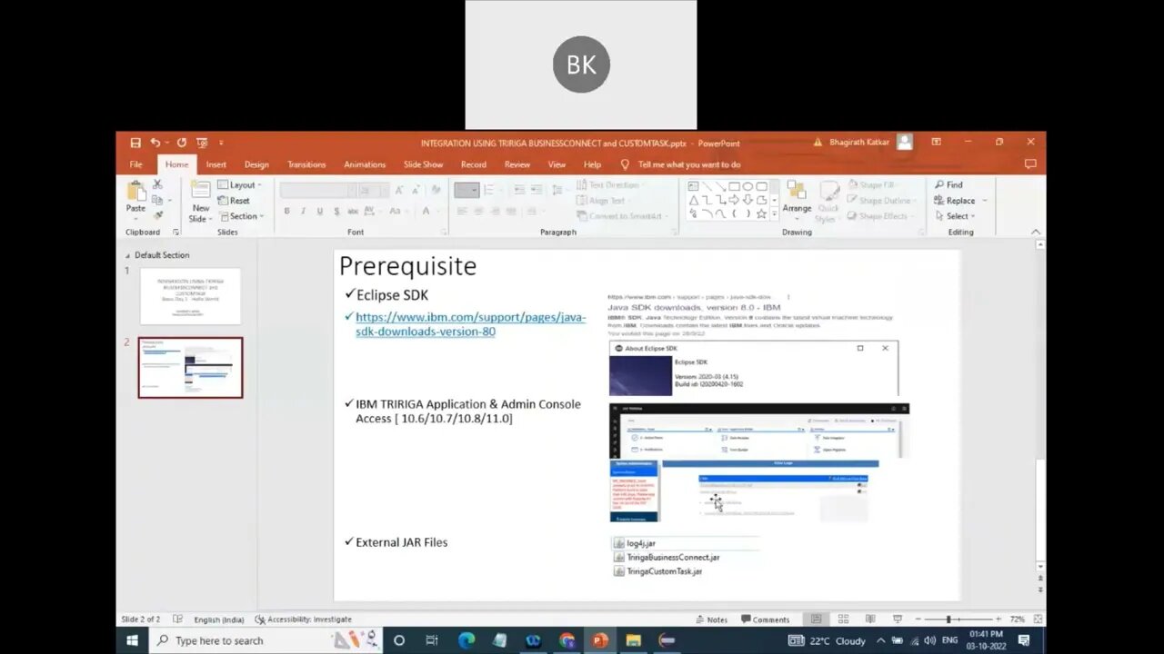The height and width of the screenshot is (654, 1164).
Task: Open the IBM Java SDK downloads link
Action: pyautogui.click(x=470, y=324)
